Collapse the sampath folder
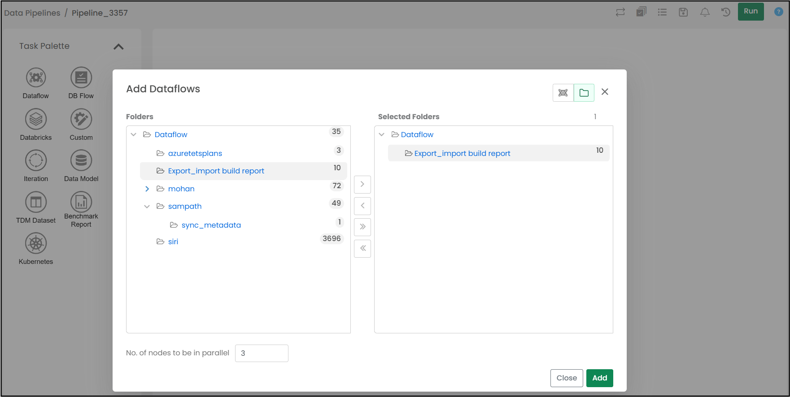The image size is (790, 397). [x=147, y=207]
